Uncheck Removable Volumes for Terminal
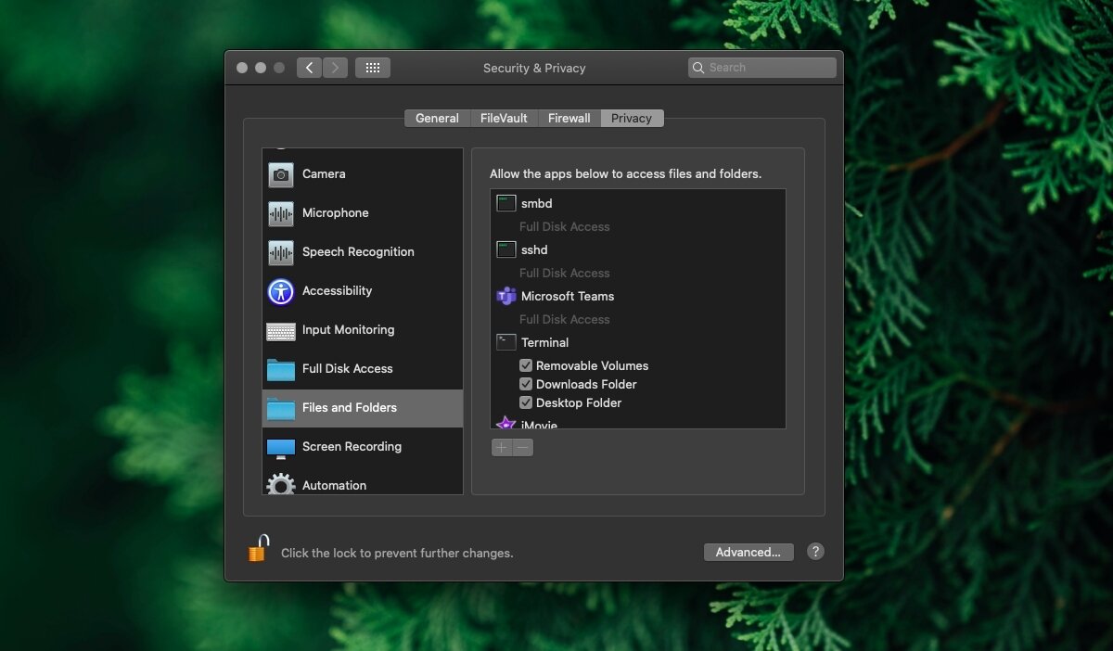 coord(526,365)
